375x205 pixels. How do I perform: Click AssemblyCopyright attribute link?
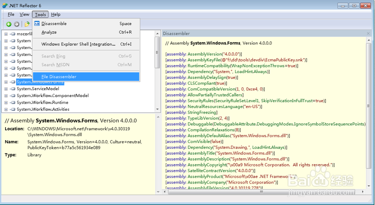click(207, 165)
